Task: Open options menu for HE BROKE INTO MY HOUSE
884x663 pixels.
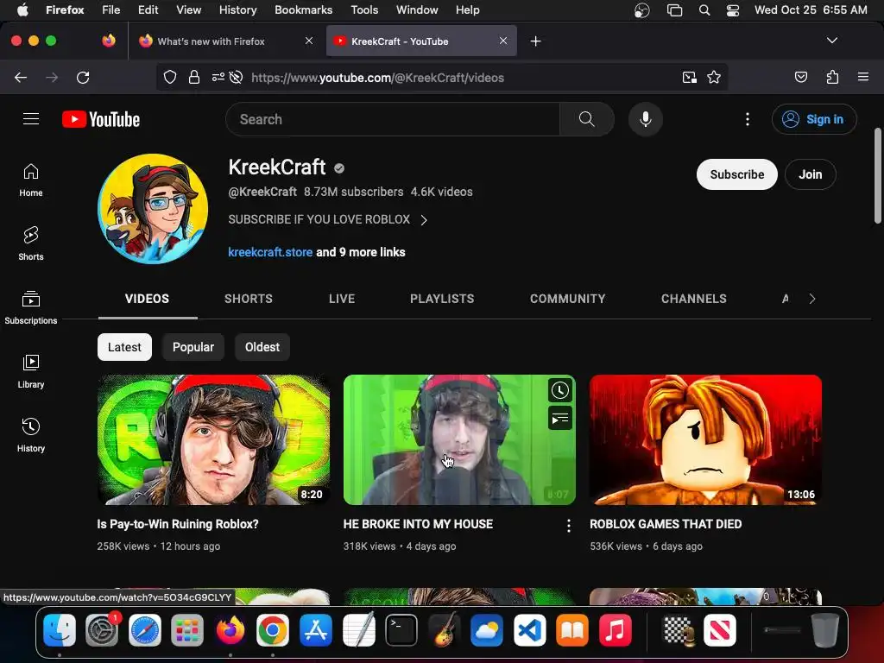Action: (568, 526)
